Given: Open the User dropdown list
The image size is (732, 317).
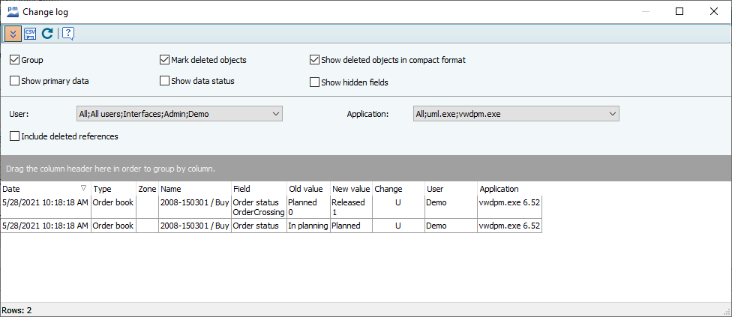Looking at the screenshot, I should pos(275,114).
